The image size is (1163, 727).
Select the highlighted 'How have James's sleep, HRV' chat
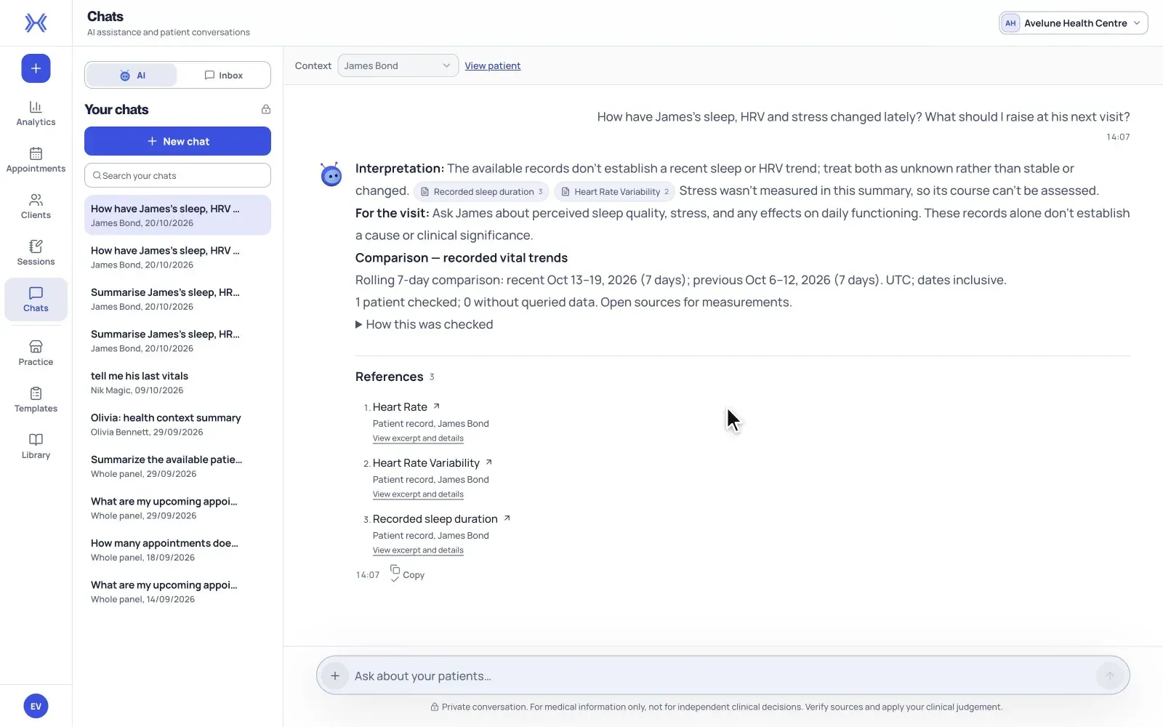tap(177, 215)
